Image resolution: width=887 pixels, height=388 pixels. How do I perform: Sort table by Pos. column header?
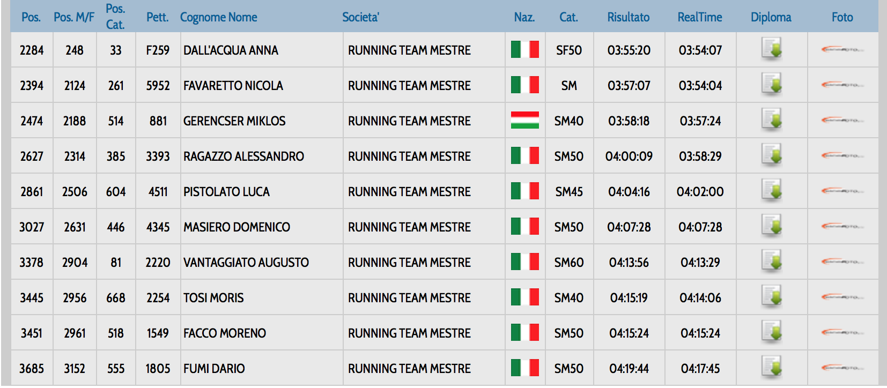31,17
